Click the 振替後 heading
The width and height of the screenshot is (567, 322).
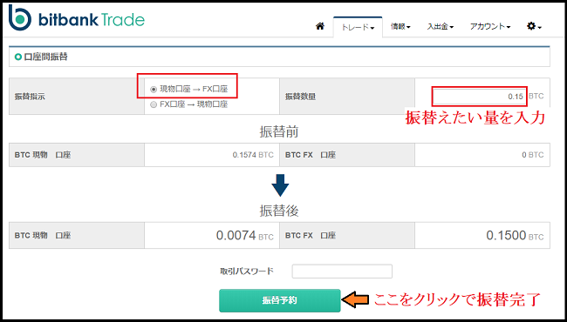pos(279,211)
